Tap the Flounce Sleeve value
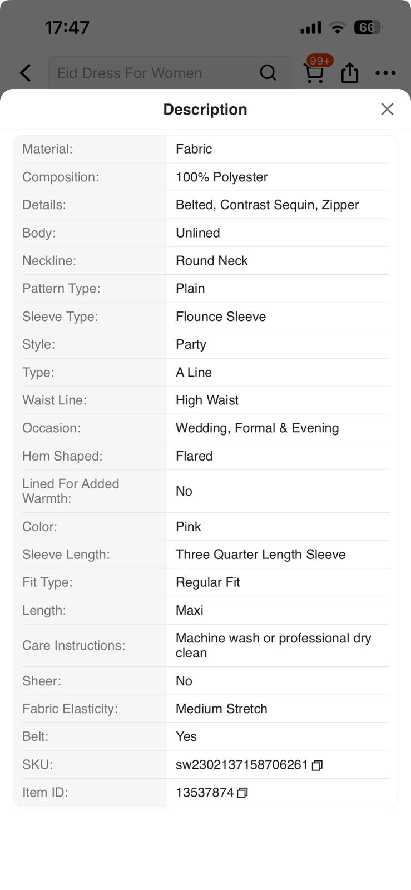411x890 pixels. pos(221,317)
